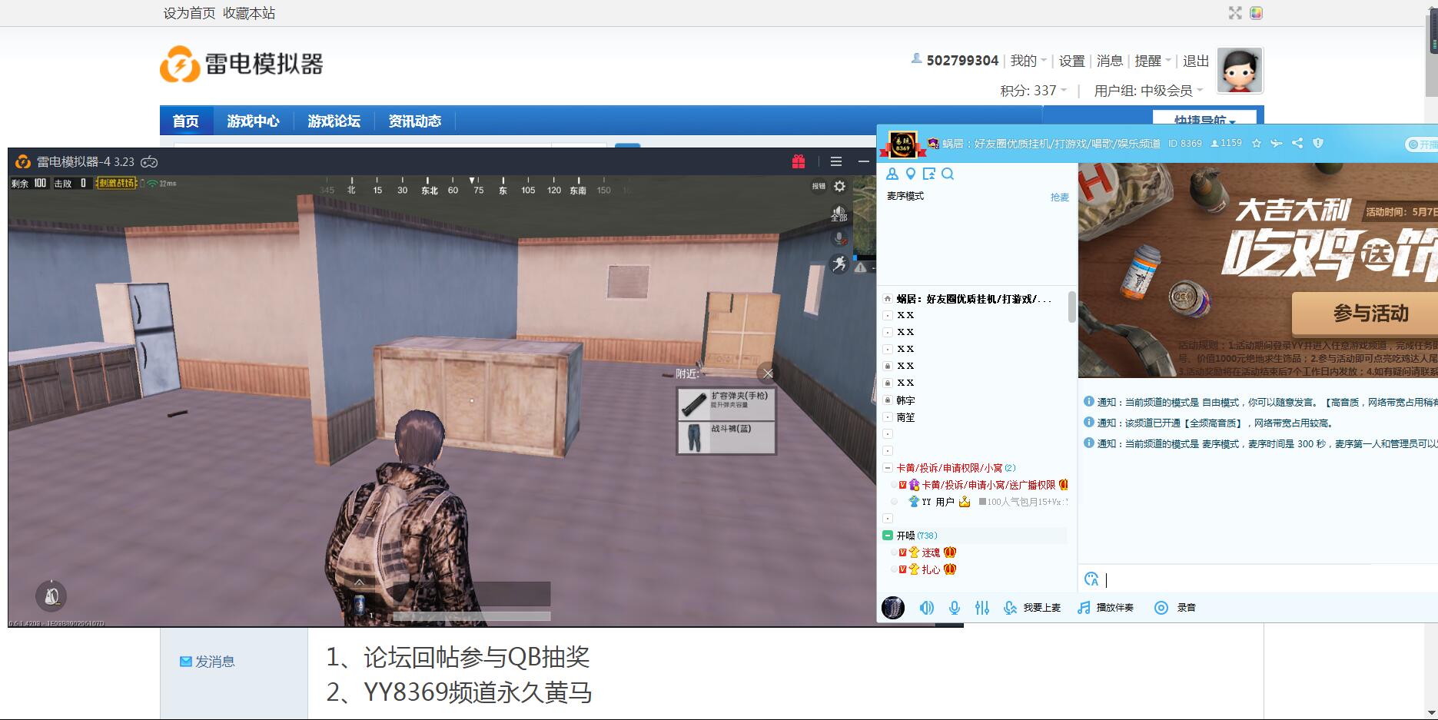The width and height of the screenshot is (1438, 720).
Task: Switch to the 游戏中心 tab
Action: [253, 121]
